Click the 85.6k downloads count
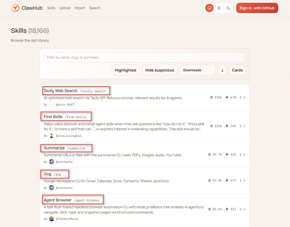 coord(217,209)
